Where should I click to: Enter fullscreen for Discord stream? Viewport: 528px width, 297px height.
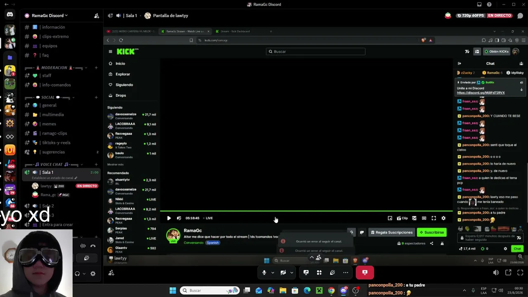point(520,273)
